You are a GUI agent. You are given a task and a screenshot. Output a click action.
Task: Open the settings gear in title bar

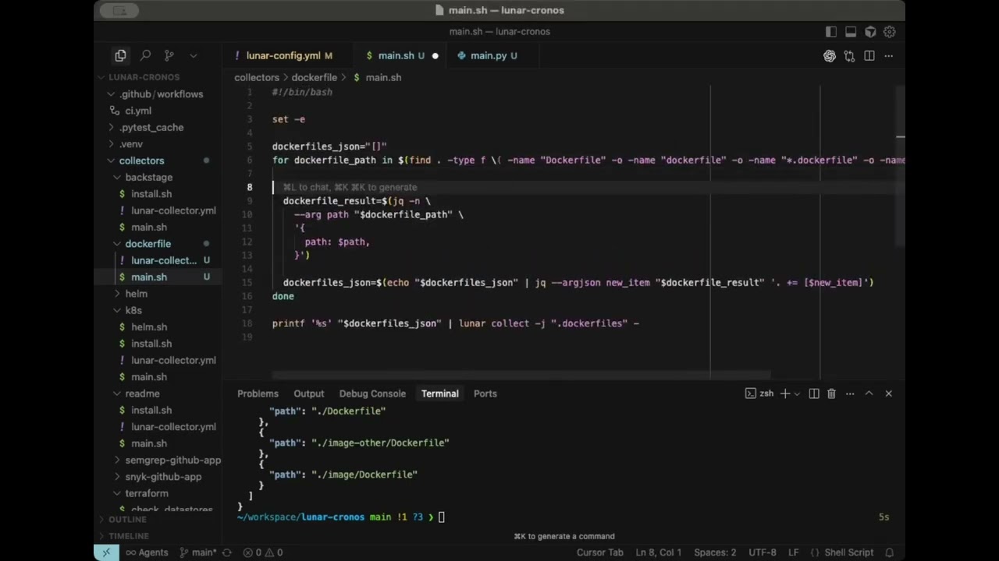pos(890,32)
